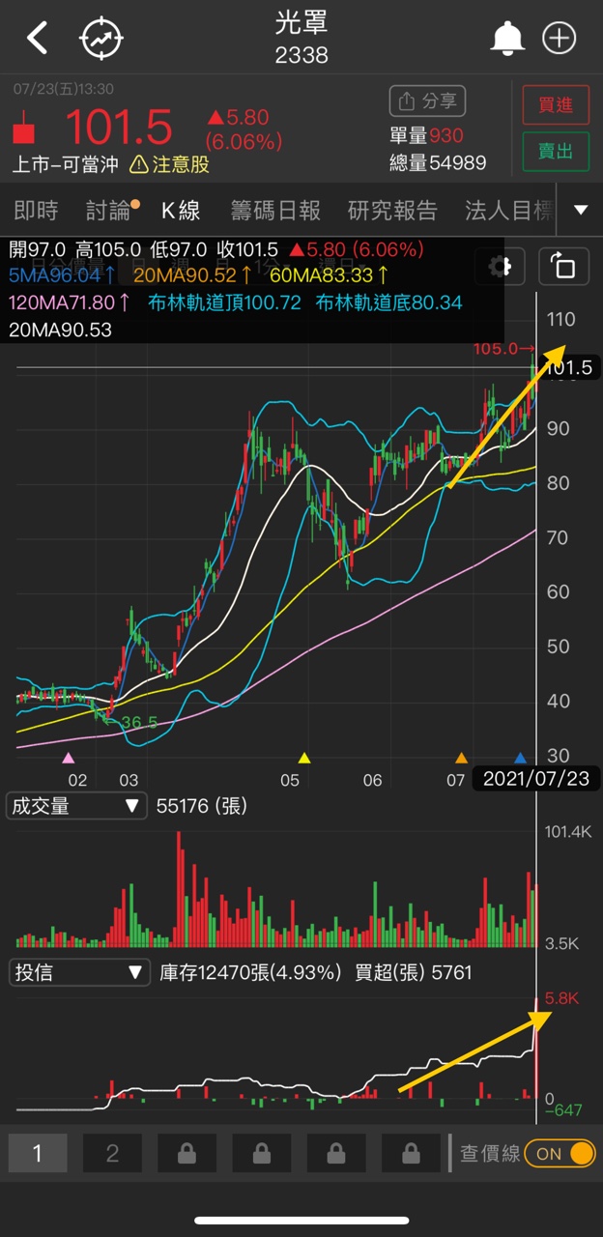Tap the back arrow icon

[x=37, y=39]
